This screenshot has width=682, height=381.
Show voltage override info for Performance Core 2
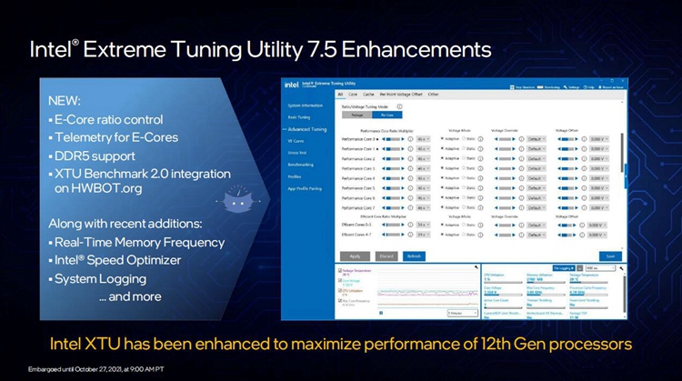coord(522,159)
